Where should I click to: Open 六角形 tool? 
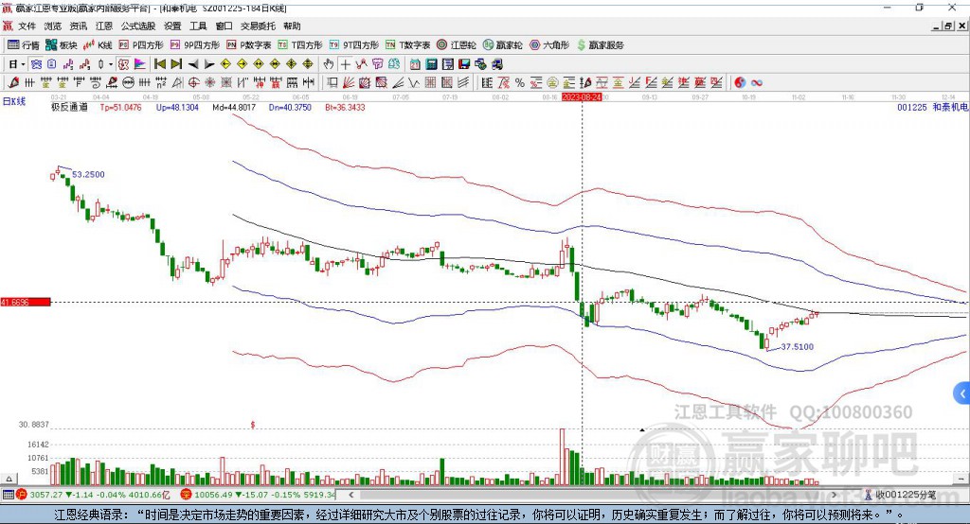tap(549, 45)
